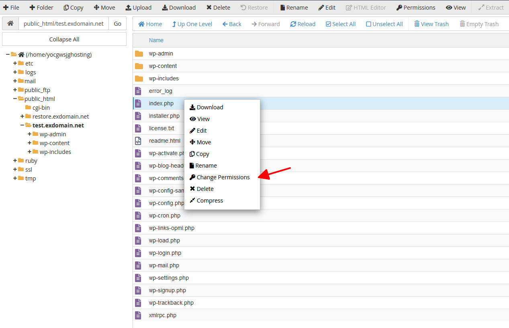Click the home icon beside path field

click(10, 23)
